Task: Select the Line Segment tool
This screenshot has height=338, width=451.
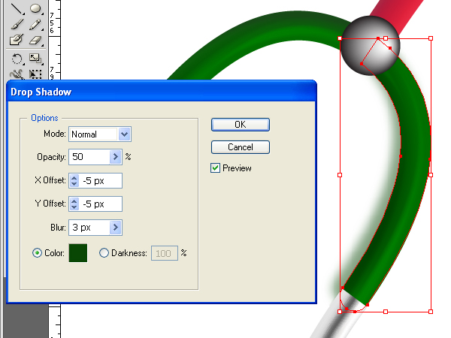Action: pyautogui.click(x=16, y=8)
